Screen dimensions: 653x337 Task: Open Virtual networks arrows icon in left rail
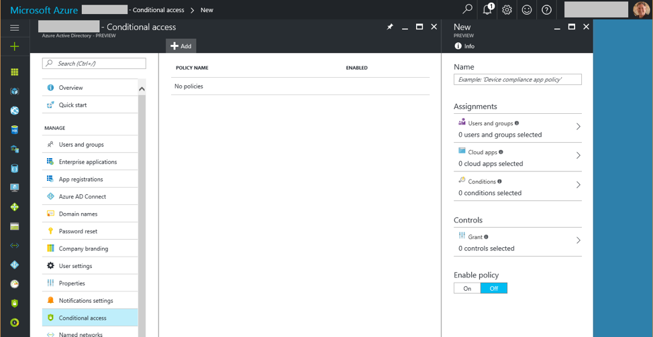point(15,246)
